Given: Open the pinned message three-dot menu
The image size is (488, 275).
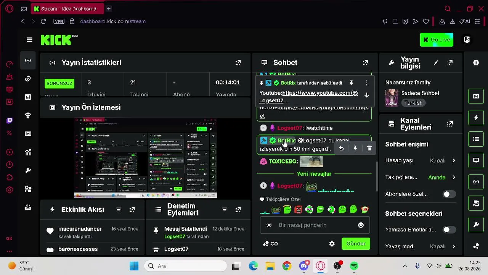Looking at the screenshot, I should 366,83.
